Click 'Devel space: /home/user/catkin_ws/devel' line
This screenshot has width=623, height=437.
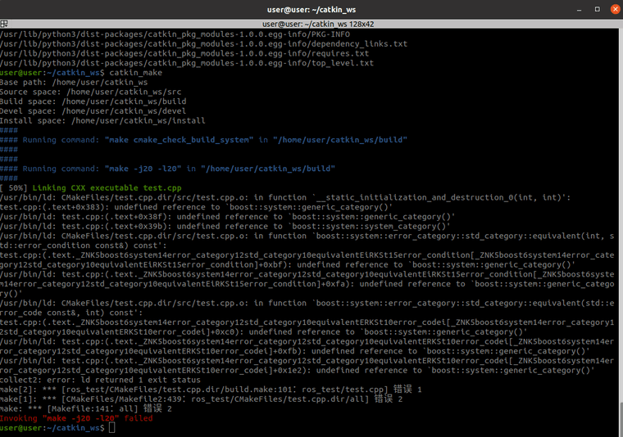93,111
